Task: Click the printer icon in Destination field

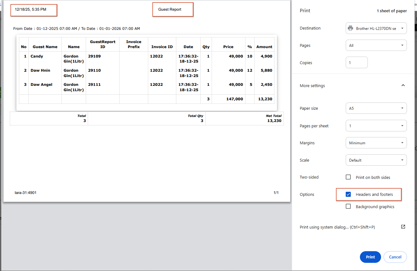Action: tap(350, 28)
